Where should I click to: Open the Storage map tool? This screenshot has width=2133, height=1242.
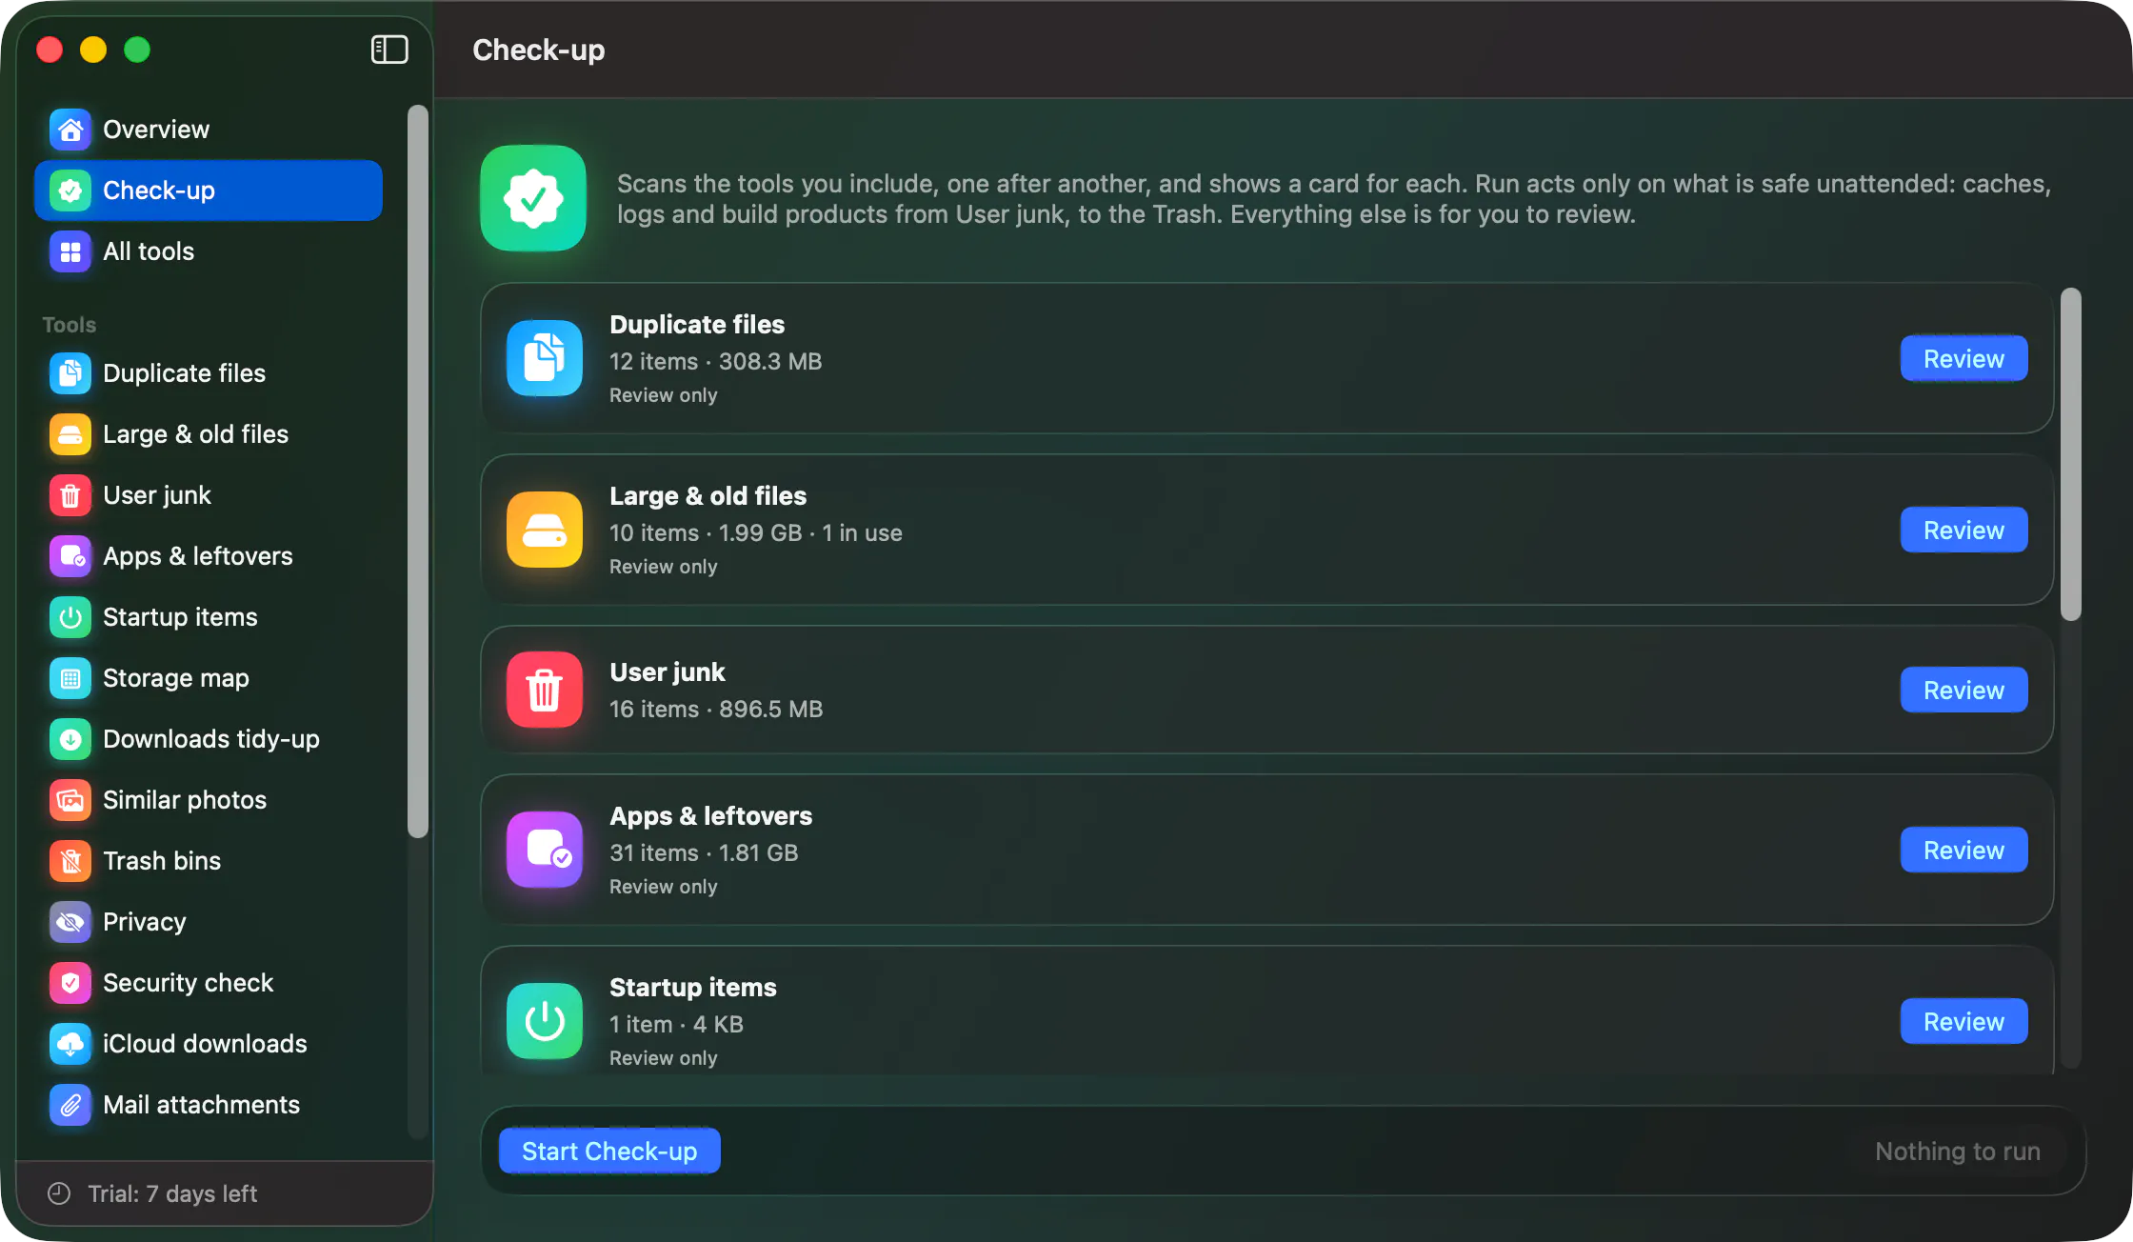tap(209, 678)
